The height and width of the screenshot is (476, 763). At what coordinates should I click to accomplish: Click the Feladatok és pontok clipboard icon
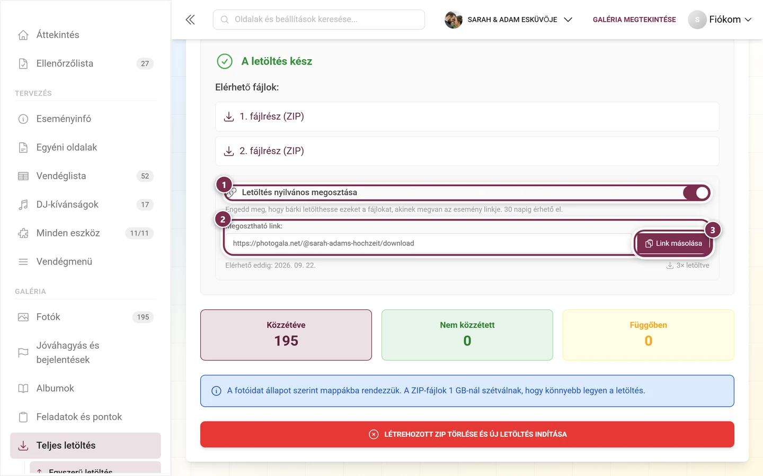[23, 417]
